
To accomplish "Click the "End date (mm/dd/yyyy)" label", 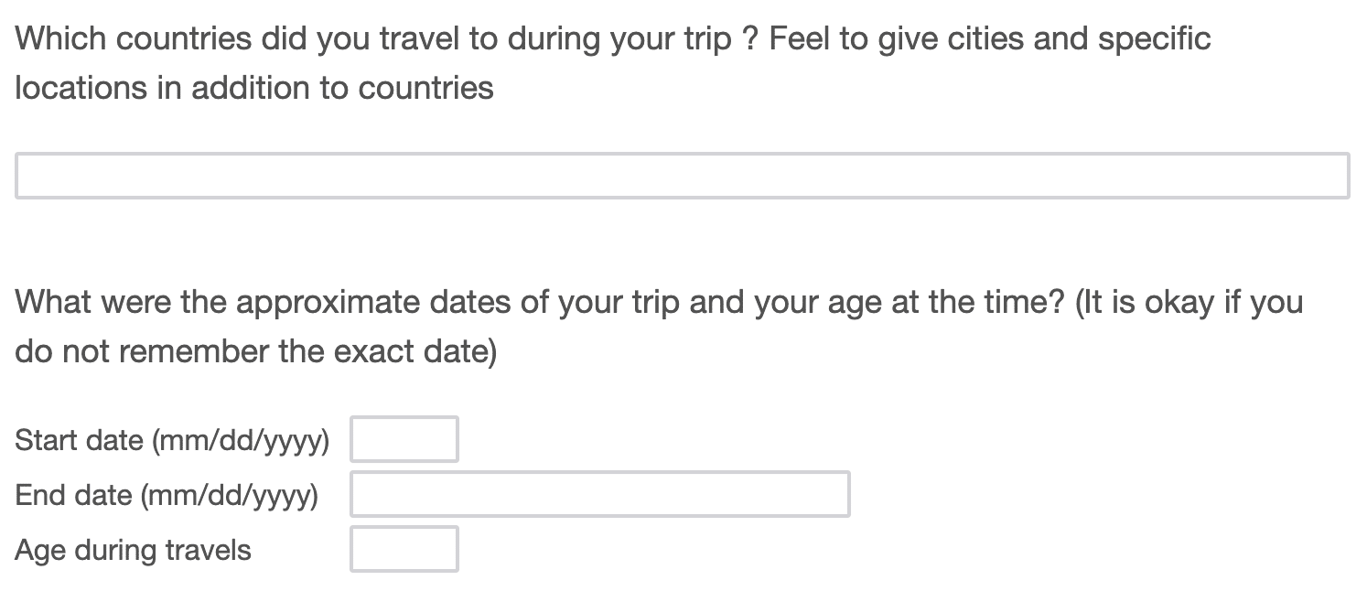I will (167, 496).
